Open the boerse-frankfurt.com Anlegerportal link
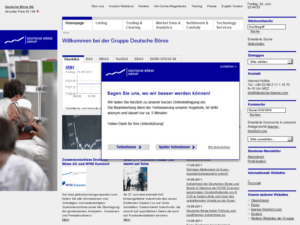This screenshot has height=225, width=300. click(263, 129)
